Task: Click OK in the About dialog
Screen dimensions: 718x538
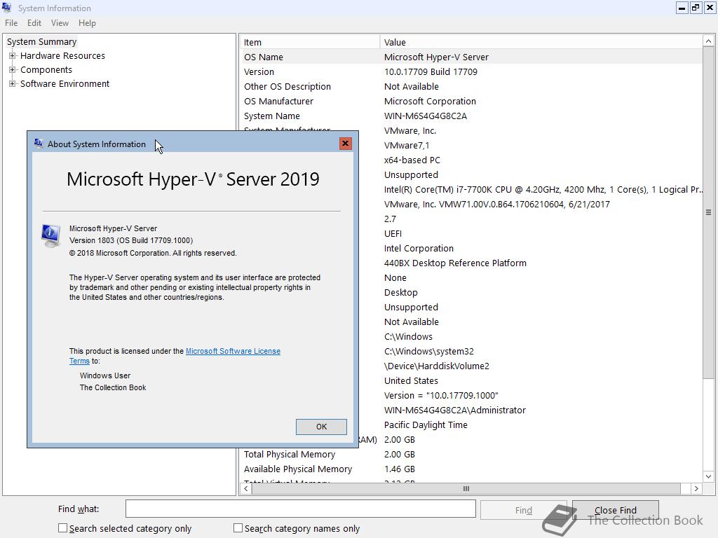Action: pyautogui.click(x=321, y=427)
